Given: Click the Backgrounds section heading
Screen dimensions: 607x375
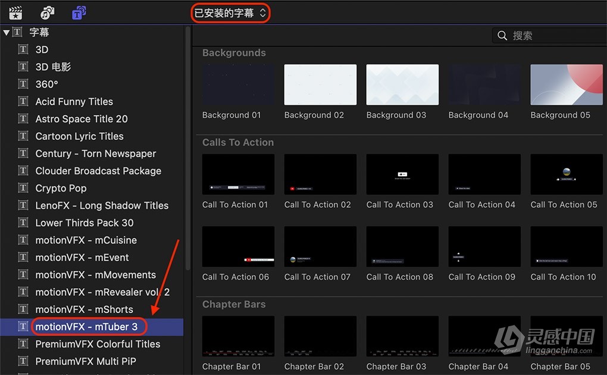Looking at the screenshot, I should [234, 53].
